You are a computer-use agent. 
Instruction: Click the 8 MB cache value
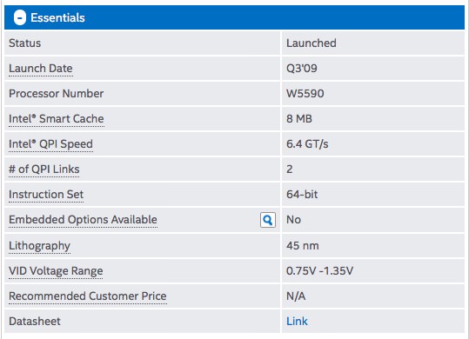(299, 119)
